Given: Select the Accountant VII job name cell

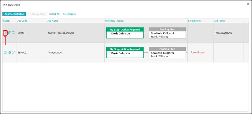Looking at the screenshot, I should tap(55, 52).
